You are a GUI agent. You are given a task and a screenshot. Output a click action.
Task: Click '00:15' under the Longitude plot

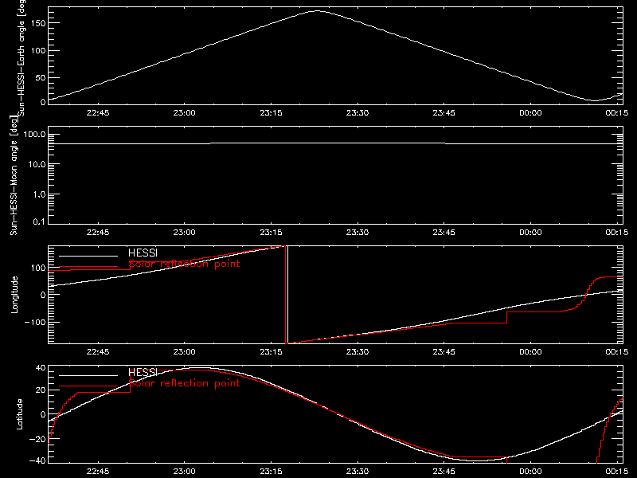point(617,352)
